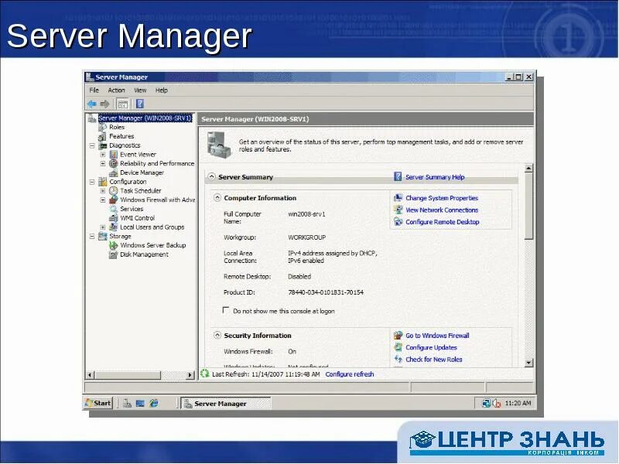Image resolution: width=619 pixels, height=464 pixels.
Task: Collapse the Diagnostics tree node
Action: (92, 145)
